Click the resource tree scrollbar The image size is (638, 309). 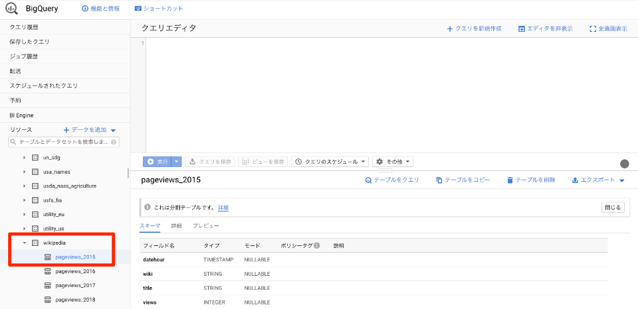click(128, 173)
